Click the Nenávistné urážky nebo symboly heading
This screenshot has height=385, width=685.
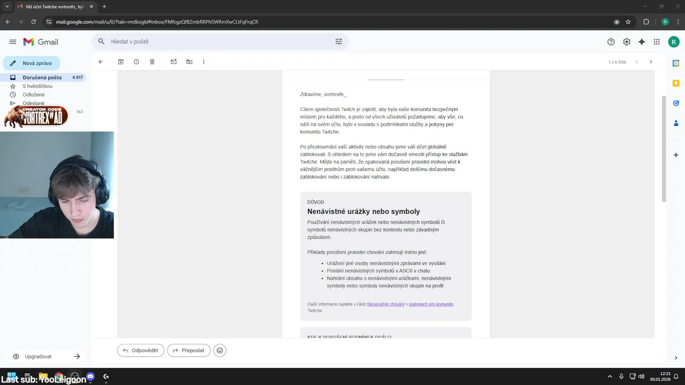363,212
